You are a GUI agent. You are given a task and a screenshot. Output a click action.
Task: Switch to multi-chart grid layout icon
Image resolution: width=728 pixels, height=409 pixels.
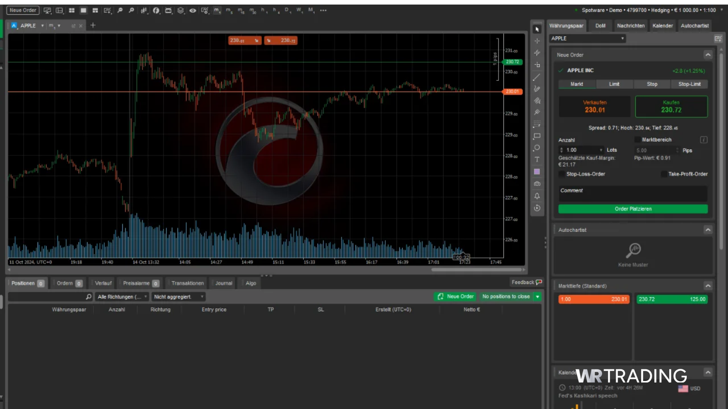72,10
